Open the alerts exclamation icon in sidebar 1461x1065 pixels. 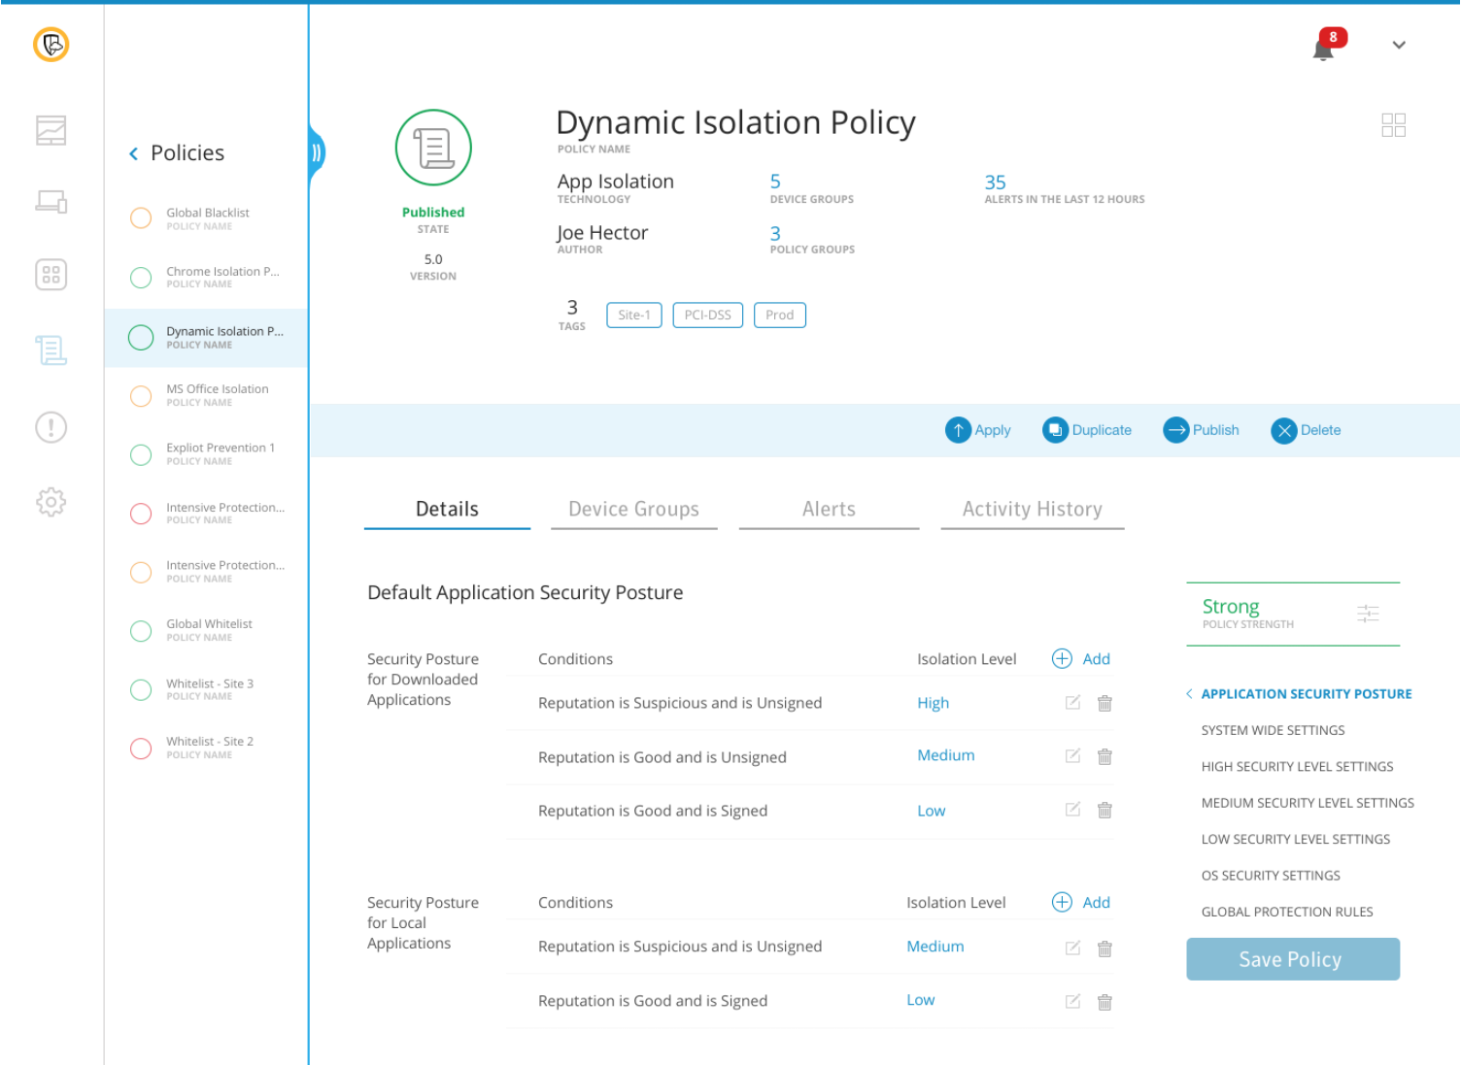click(x=51, y=427)
